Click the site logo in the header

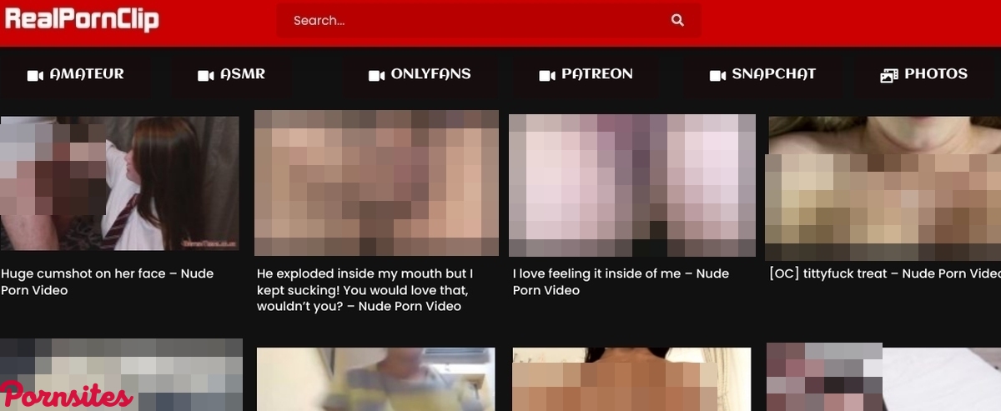point(82,19)
